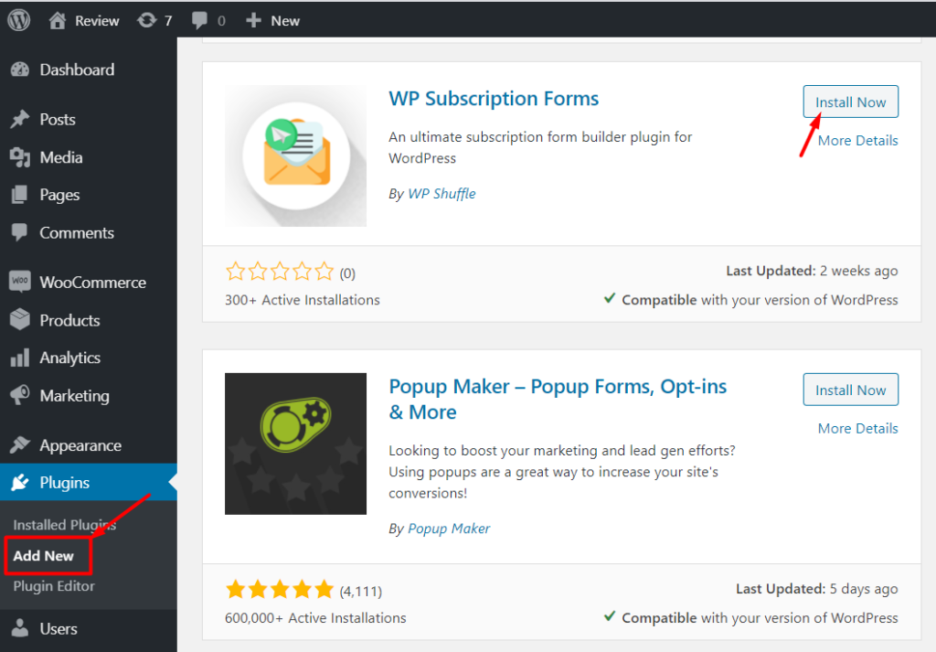936x652 pixels.
Task: Open the Plugins menu label
Action: [x=65, y=483]
